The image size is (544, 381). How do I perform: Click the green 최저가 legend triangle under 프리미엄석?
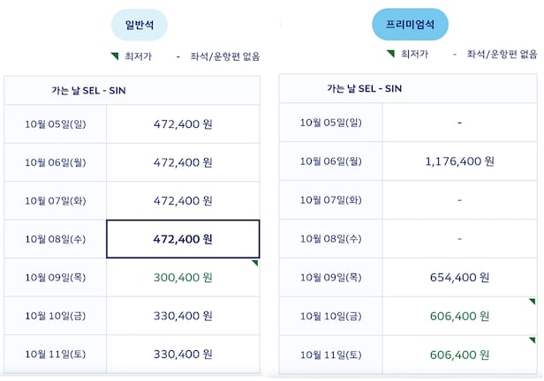pos(389,53)
